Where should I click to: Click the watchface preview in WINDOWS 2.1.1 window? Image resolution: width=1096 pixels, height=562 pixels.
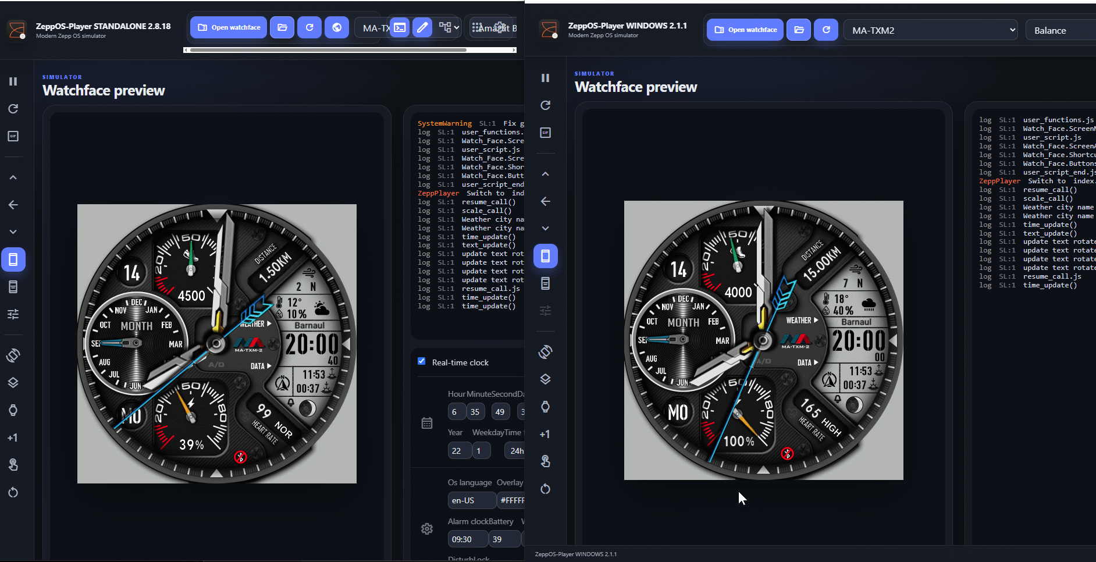coord(764,340)
